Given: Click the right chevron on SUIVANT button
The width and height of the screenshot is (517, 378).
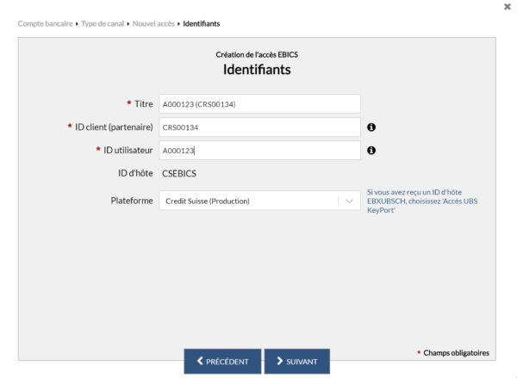Looking at the screenshot, I should coord(279,361).
